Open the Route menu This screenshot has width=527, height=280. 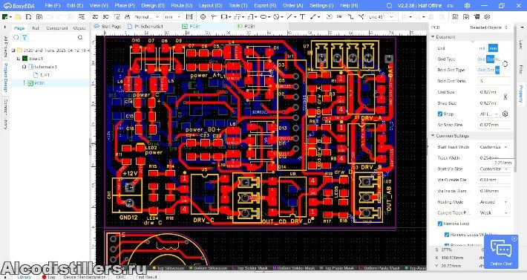(x=182, y=6)
